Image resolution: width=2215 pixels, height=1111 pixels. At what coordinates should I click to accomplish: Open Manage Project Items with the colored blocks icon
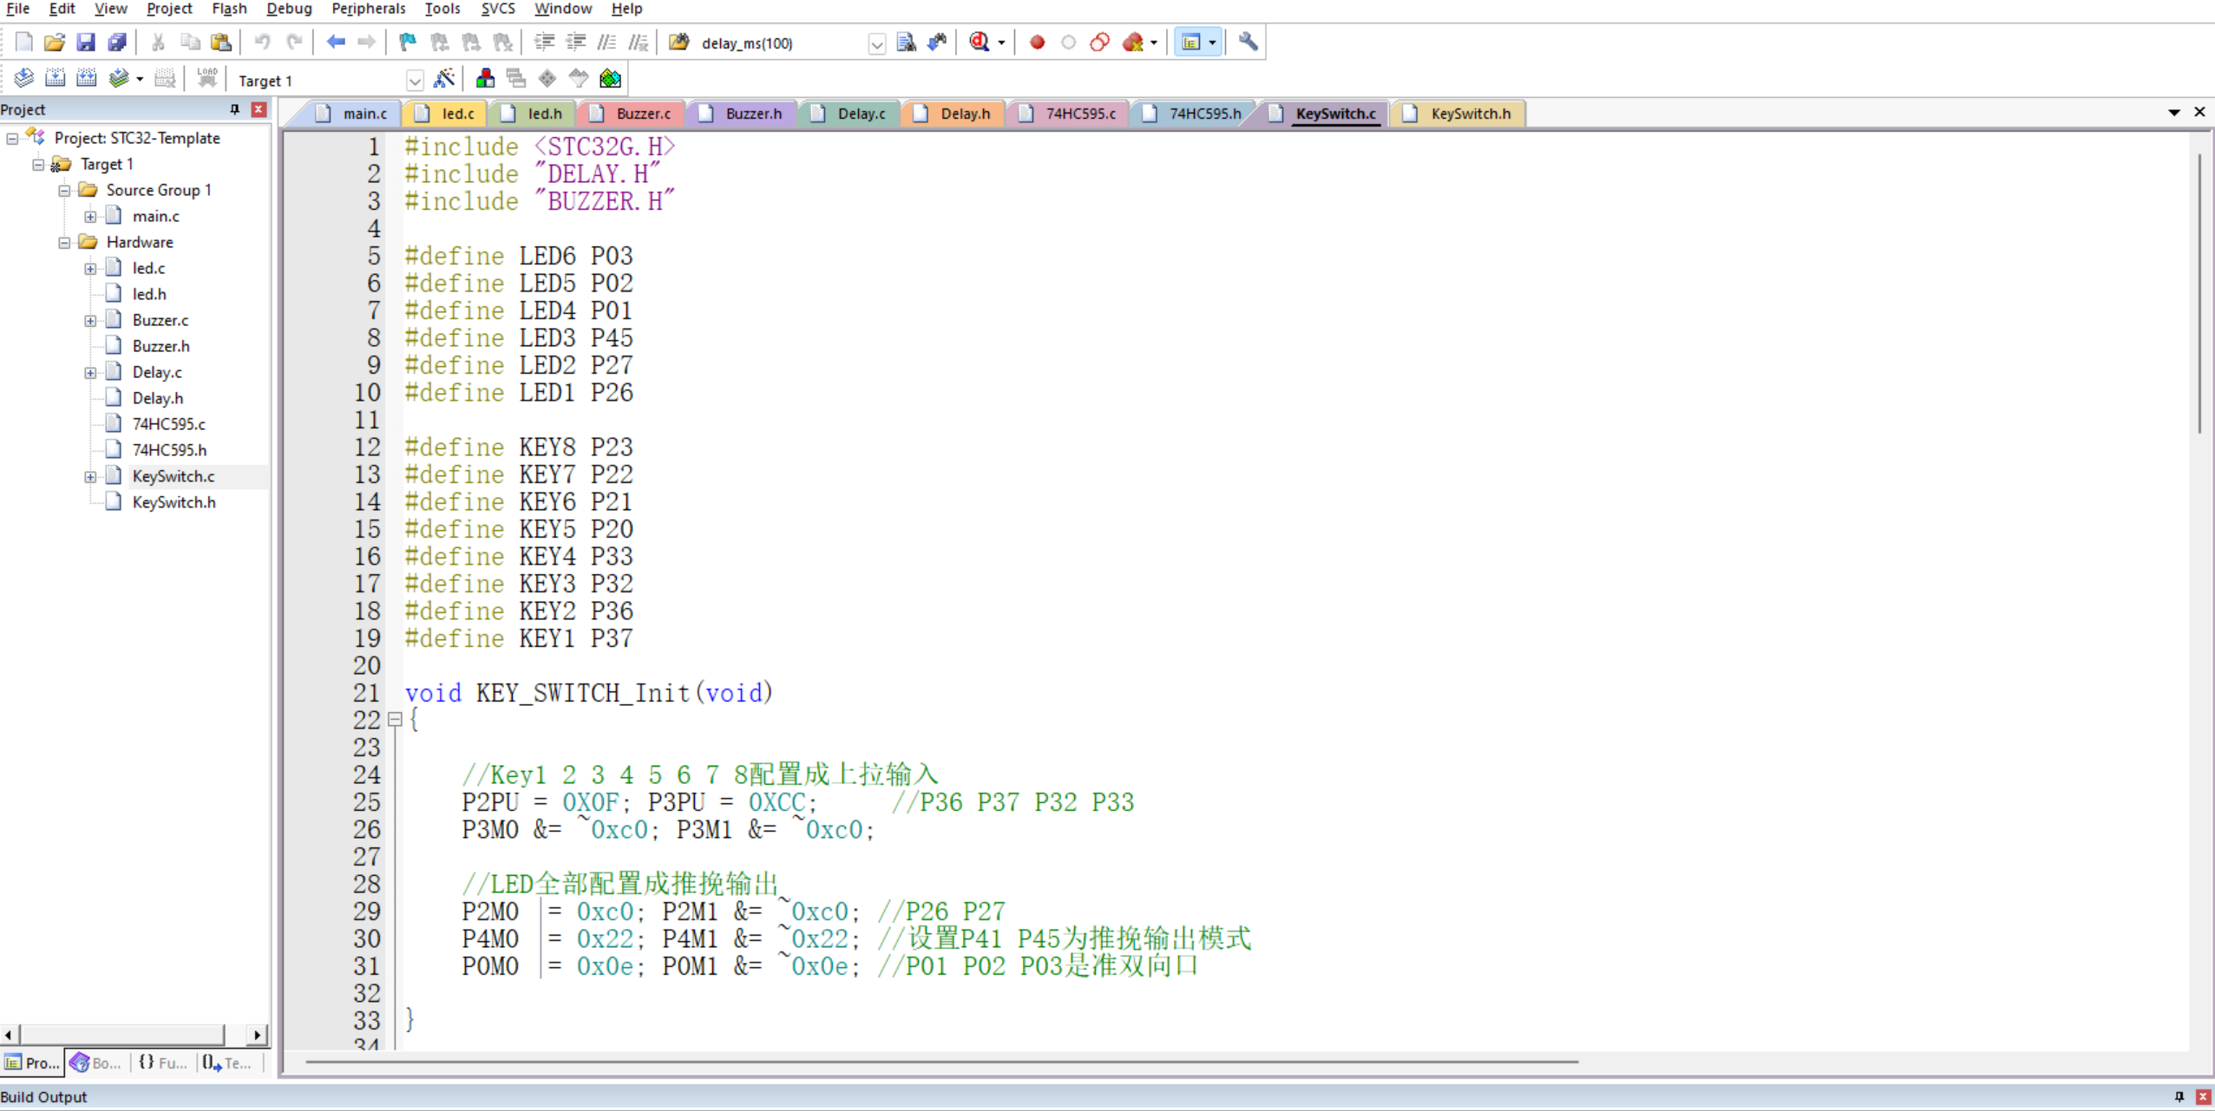[x=485, y=80]
